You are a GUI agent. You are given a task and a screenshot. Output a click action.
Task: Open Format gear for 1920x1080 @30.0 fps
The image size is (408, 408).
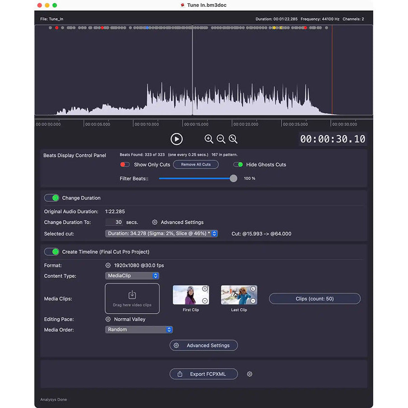pos(108,265)
